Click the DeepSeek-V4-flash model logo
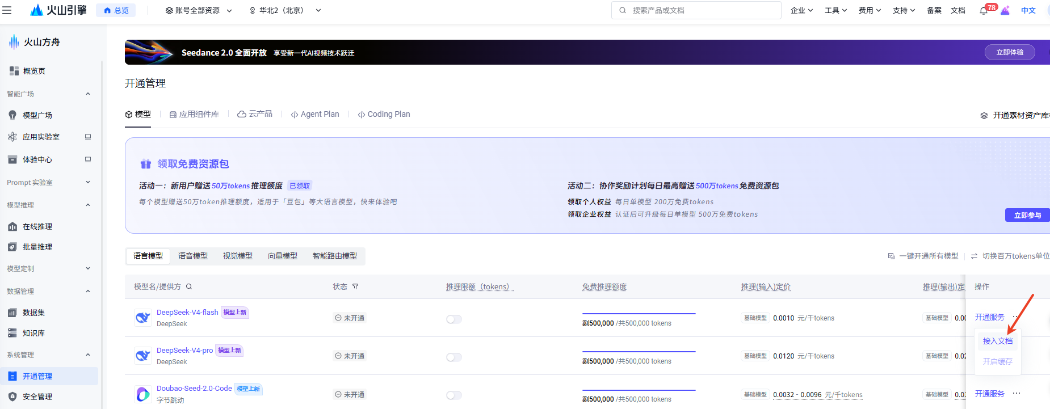The width and height of the screenshot is (1050, 409). (x=142, y=318)
